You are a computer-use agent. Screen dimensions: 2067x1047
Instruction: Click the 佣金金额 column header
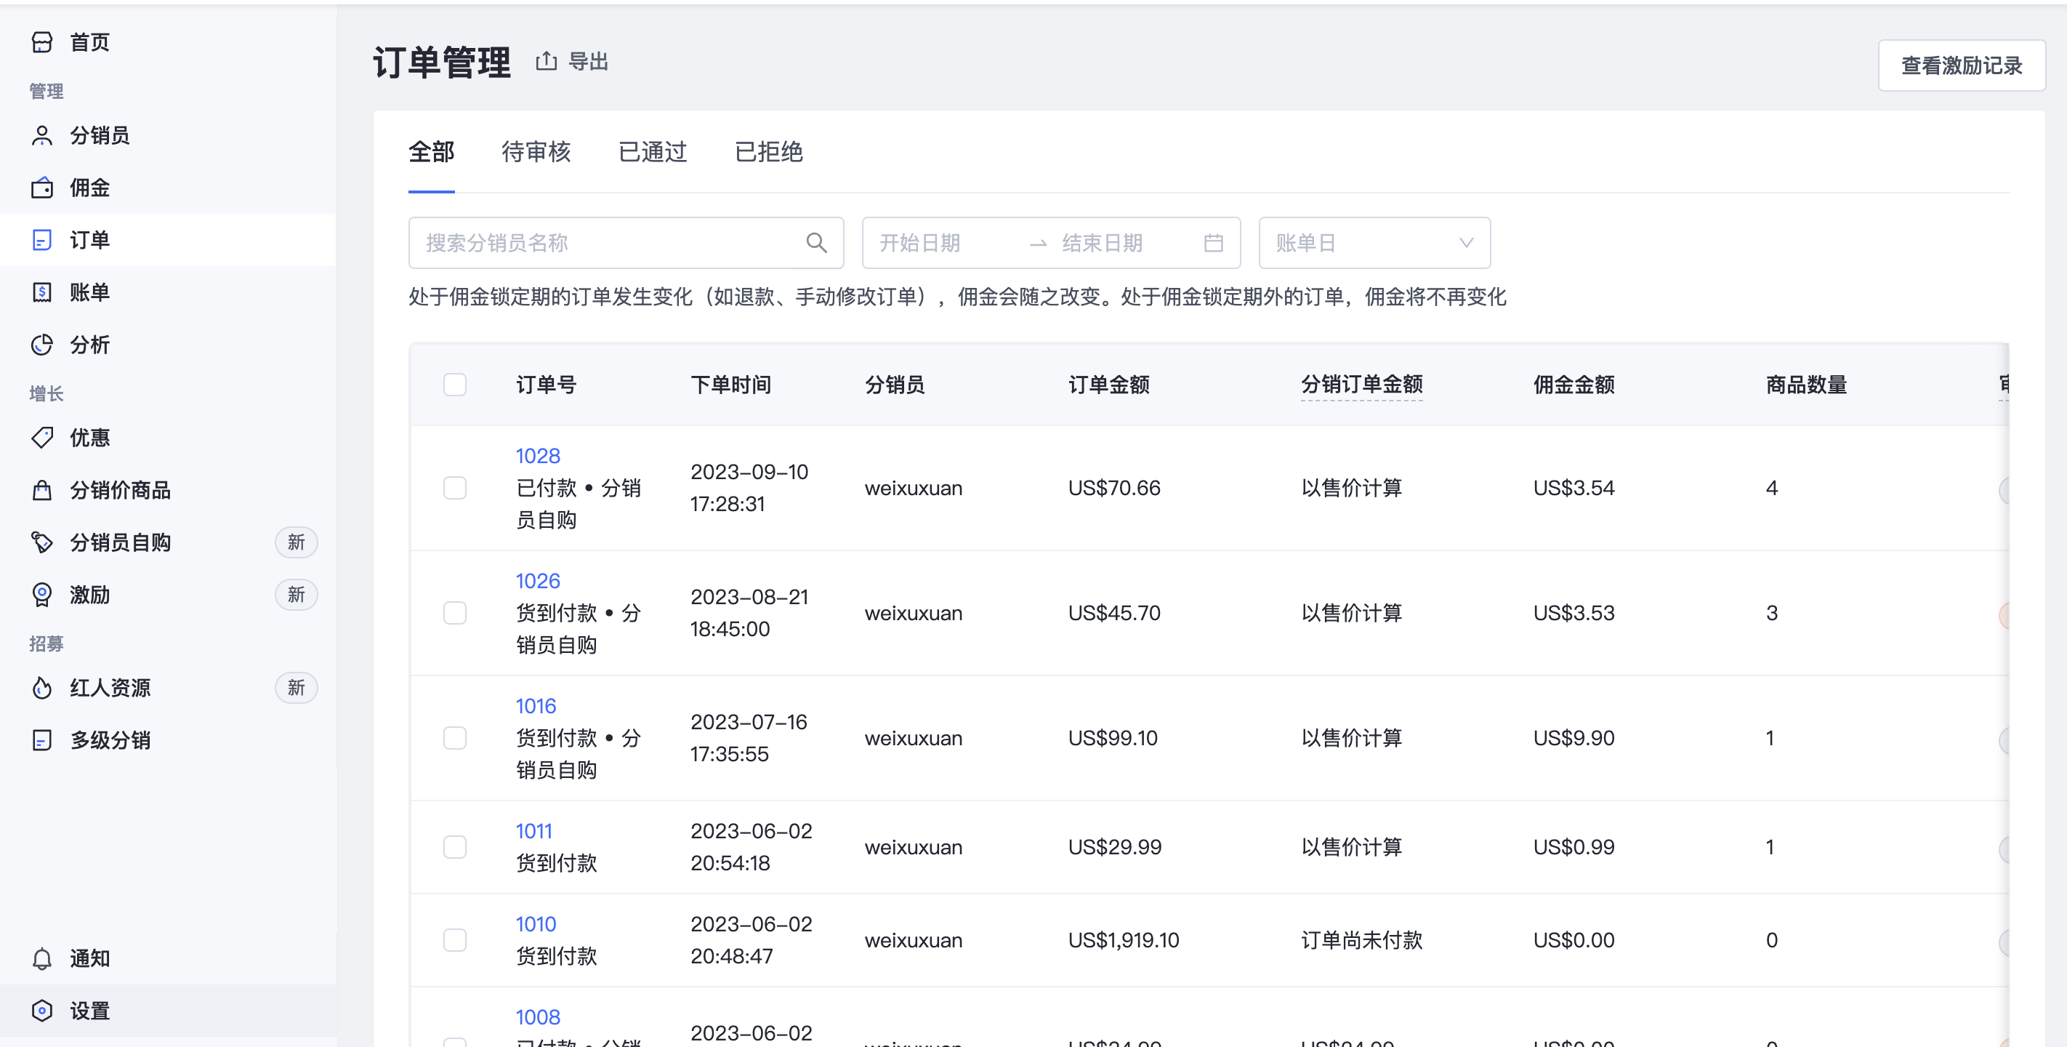[x=1574, y=385]
